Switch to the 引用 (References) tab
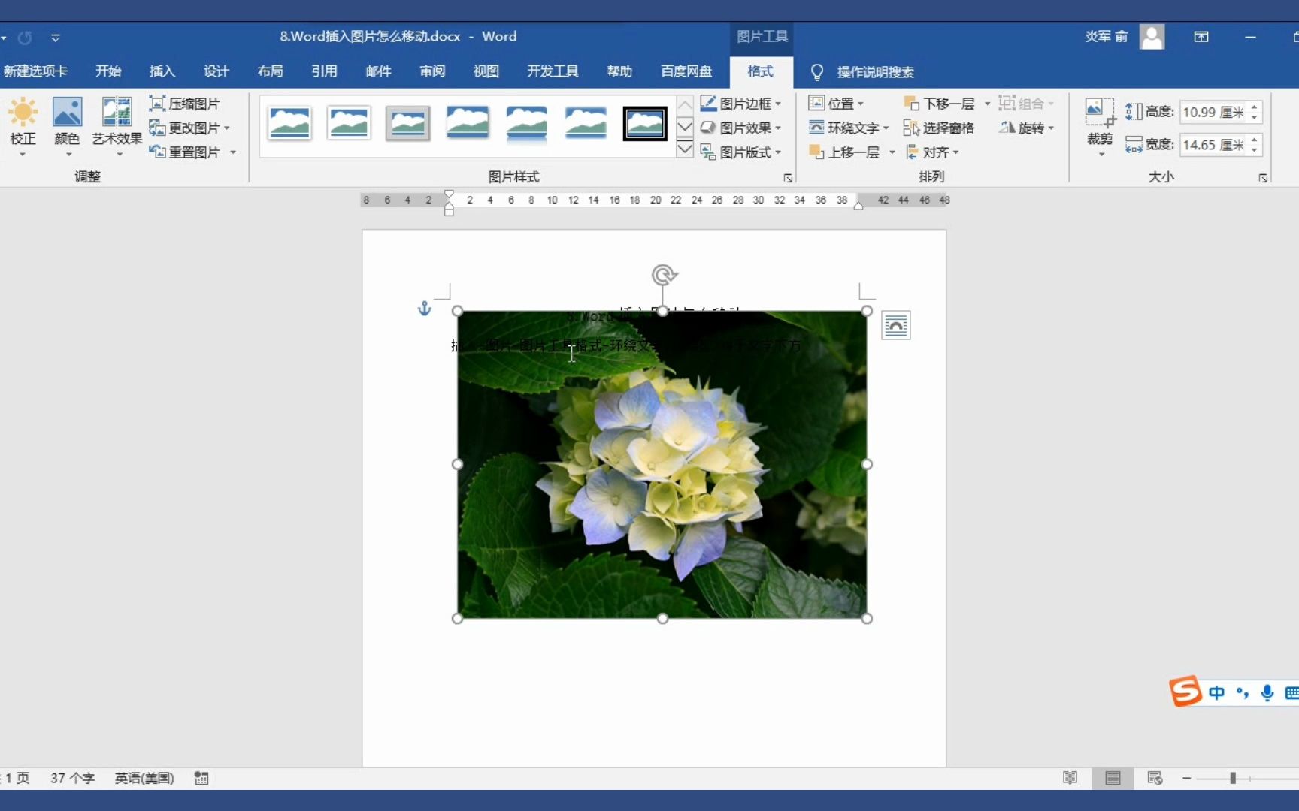The width and height of the screenshot is (1299, 811). pyautogui.click(x=325, y=71)
